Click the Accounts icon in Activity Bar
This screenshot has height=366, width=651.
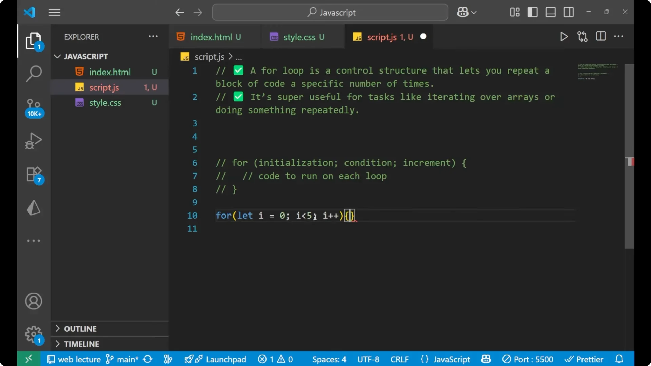coord(33,301)
